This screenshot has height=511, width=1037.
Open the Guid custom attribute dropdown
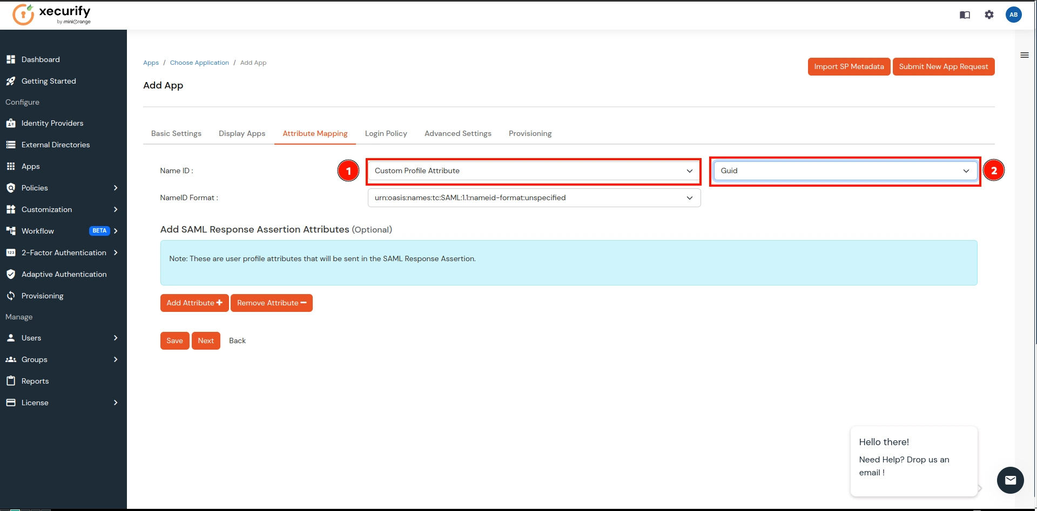click(844, 171)
